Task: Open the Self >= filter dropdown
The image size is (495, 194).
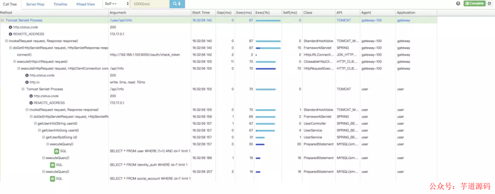Action: click(116, 4)
